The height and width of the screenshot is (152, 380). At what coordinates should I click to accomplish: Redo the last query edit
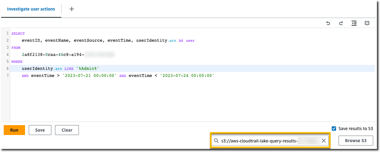tap(341, 23)
